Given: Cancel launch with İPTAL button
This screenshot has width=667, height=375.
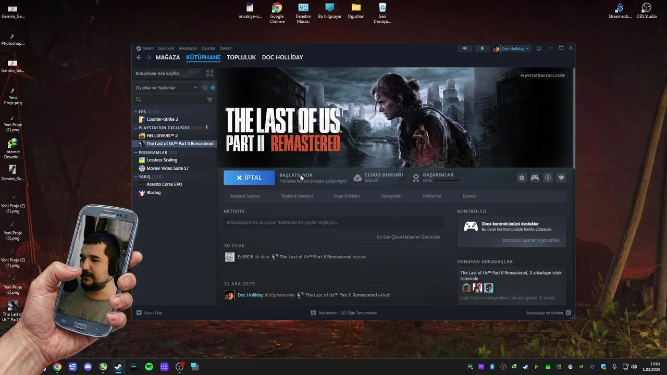Looking at the screenshot, I should point(249,178).
